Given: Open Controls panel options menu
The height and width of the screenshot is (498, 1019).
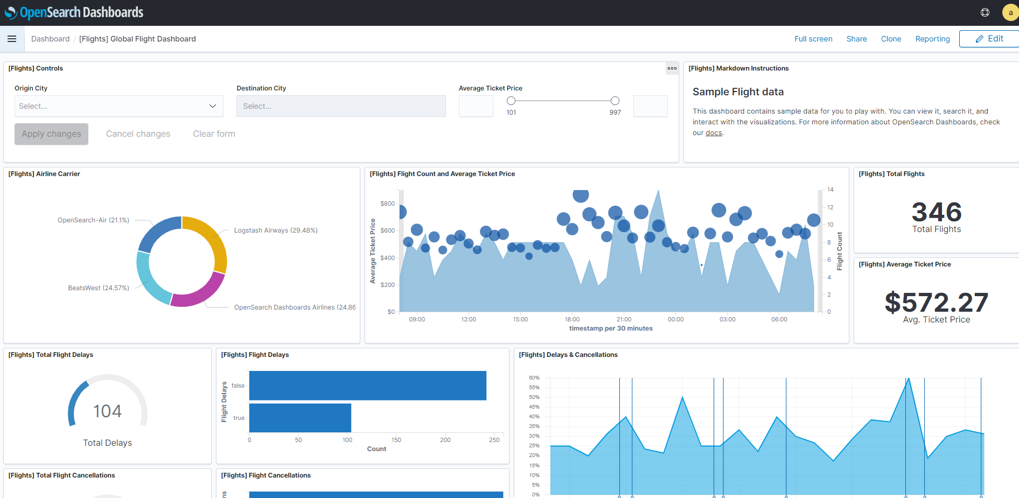Looking at the screenshot, I should 672,68.
